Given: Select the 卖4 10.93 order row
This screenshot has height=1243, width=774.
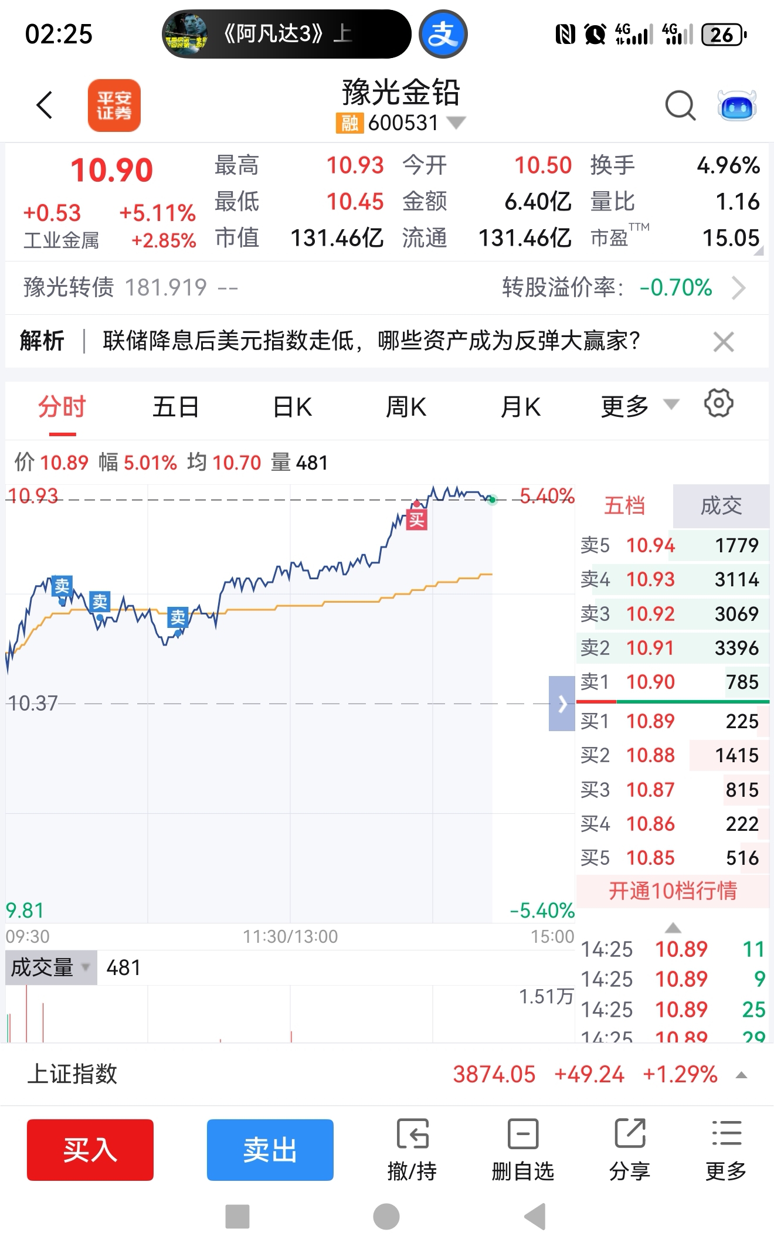Looking at the screenshot, I should tap(673, 579).
